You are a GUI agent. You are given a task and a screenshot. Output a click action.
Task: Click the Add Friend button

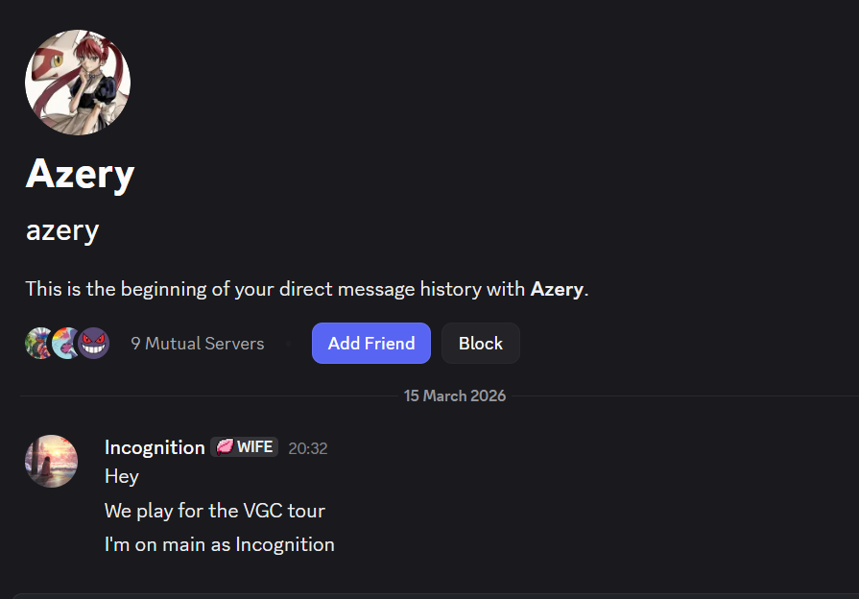(370, 343)
